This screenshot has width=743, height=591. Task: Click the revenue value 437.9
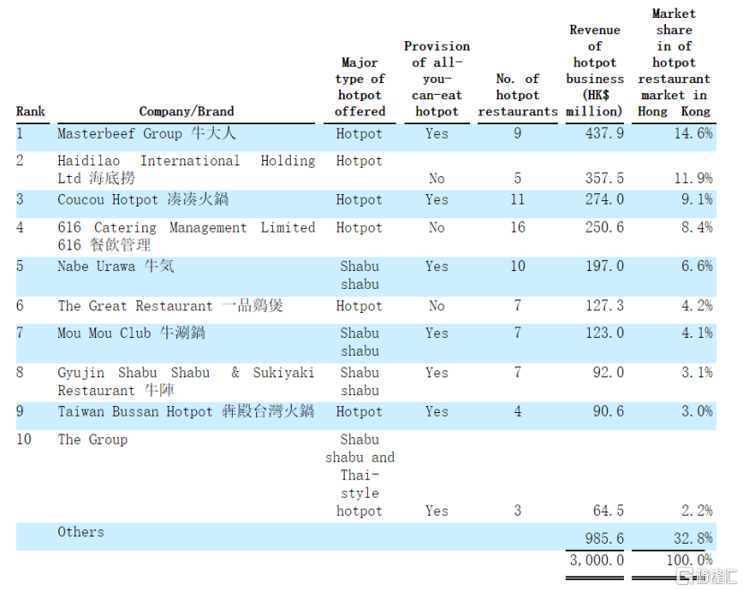click(604, 133)
